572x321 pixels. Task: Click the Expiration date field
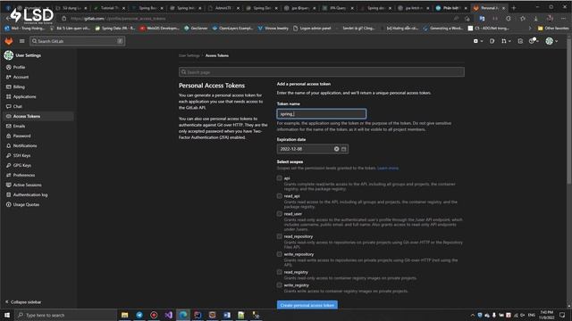point(312,149)
